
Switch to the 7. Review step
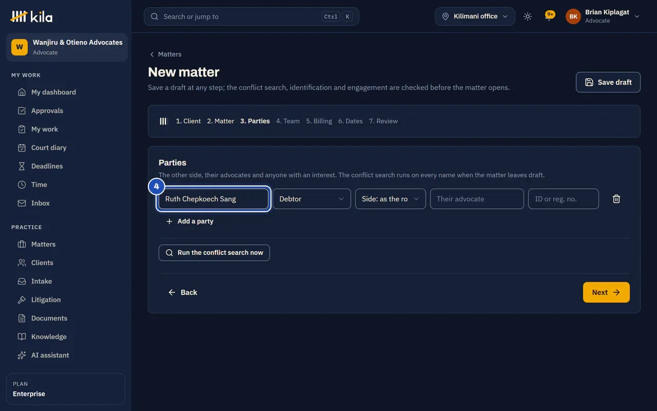pos(383,121)
